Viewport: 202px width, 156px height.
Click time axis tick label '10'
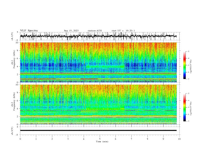(x=179, y=139)
